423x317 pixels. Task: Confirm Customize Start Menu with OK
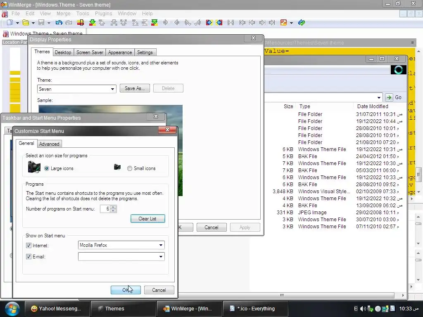click(x=126, y=290)
